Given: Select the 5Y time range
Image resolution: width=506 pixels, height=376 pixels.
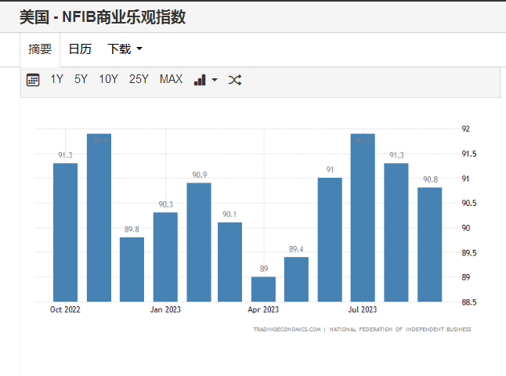Looking at the screenshot, I should click(x=81, y=79).
